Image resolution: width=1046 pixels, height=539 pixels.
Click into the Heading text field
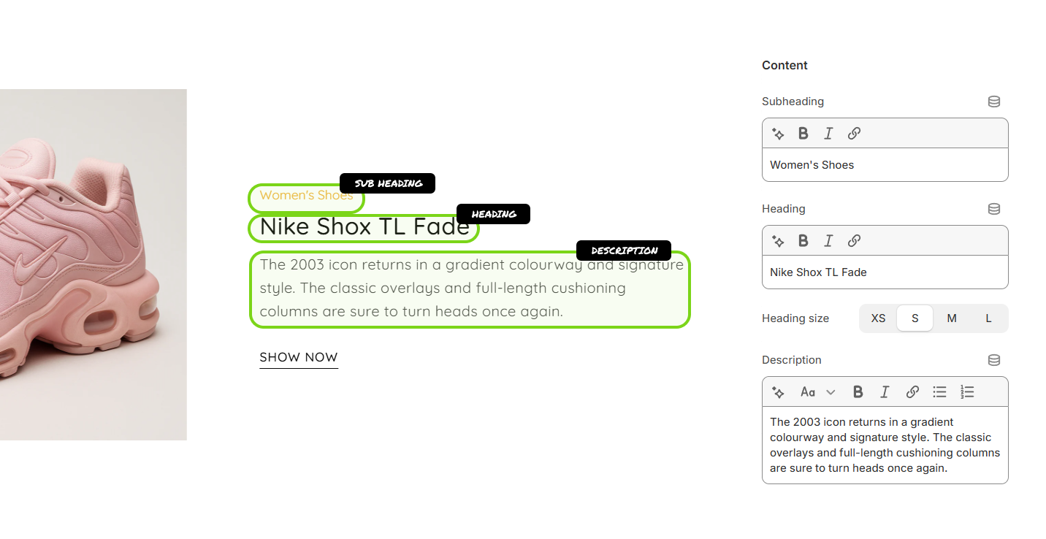885,272
